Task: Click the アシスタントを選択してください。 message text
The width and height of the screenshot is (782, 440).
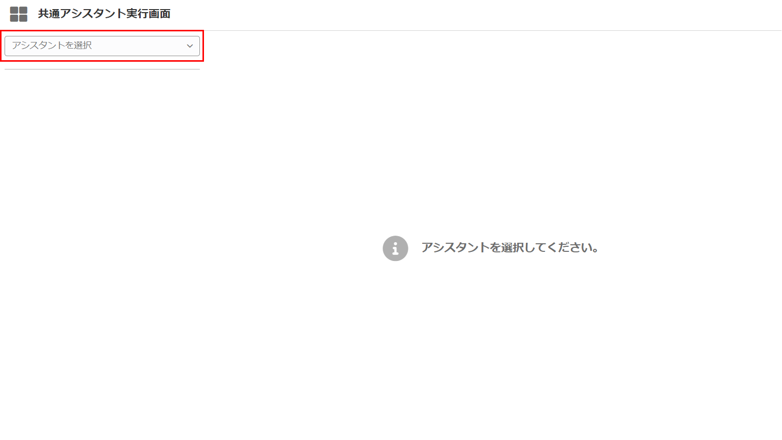Action: [510, 248]
